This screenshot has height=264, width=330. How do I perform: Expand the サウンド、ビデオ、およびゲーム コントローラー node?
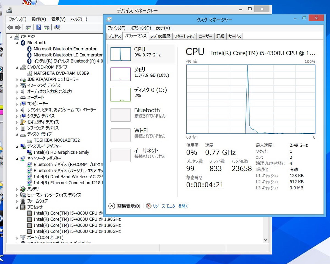pyautogui.click(x=17, y=110)
